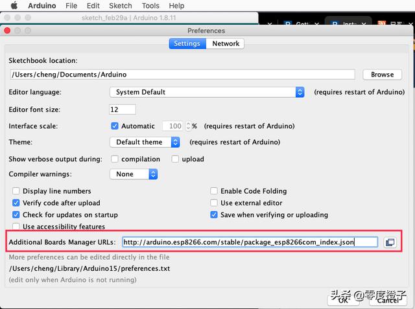Switch to the Network tab
The width and height of the screenshot is (415, 309).
(226, 43)
